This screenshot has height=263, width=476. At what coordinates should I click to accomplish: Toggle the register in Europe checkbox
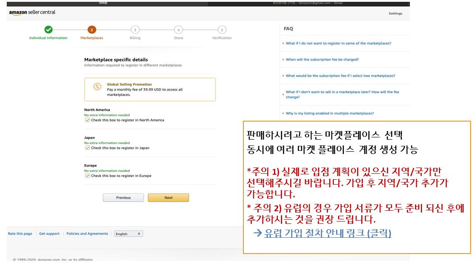pyautogui.click(x=87, y=176)
